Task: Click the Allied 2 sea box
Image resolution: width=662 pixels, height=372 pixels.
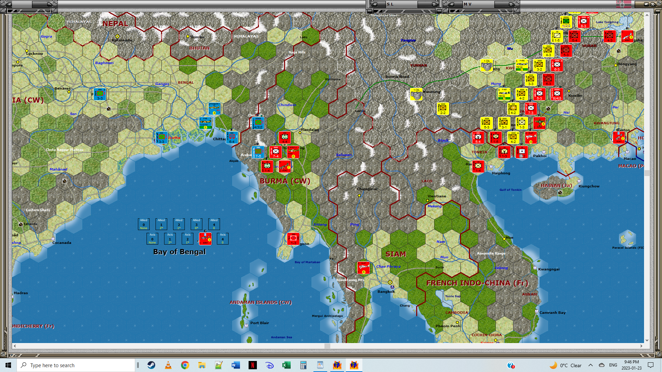Action: [179, 224]
